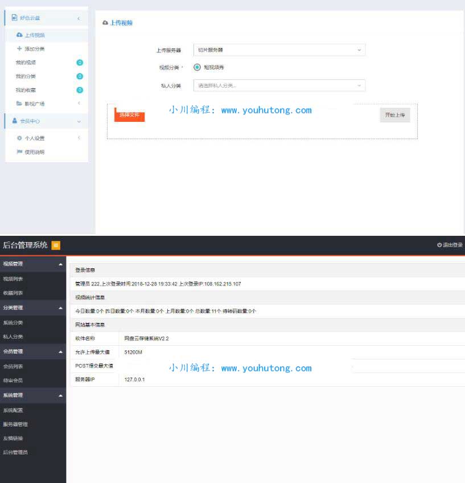Open the 上传服务器 dropdown showing 切片服务器
465x483 pixels.
279,50
